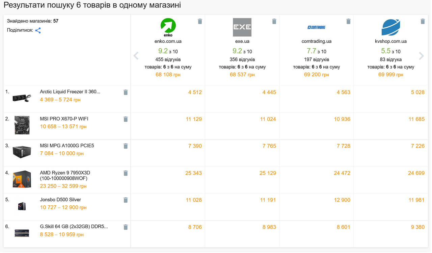Delete G.Skill 64 GB DDR5 item
Viewport: 432px width, 253px height.
pyautogui.click(x=126, y=227)
